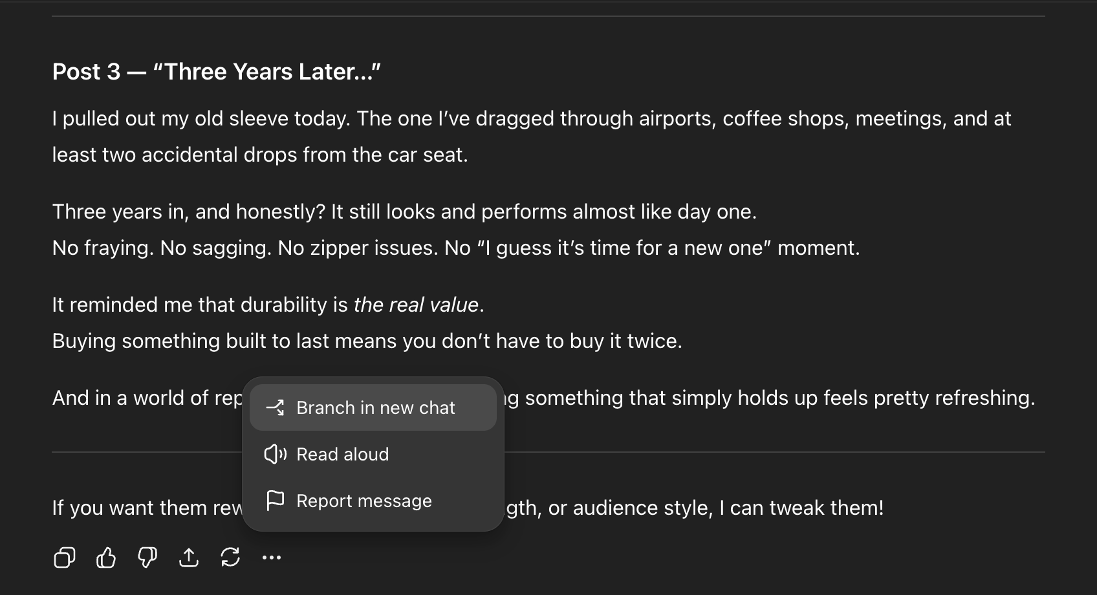
Task: Pick "Report message" from the popup
Action: (x=364, y=501)
